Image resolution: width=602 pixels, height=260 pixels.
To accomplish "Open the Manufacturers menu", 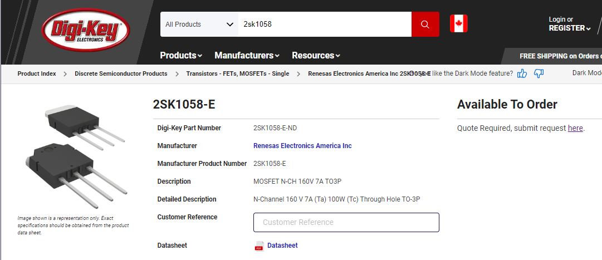I will tap(247, 55).
